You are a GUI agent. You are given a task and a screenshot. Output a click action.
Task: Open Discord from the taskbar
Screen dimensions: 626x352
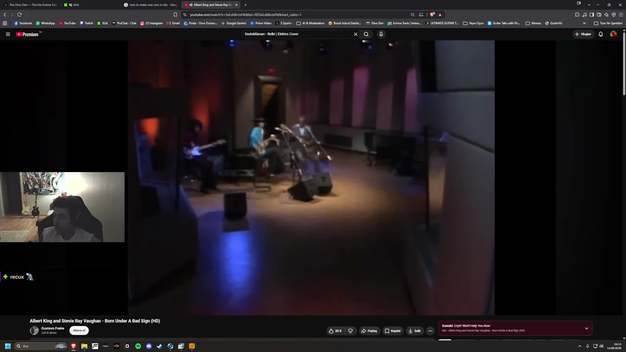pyautogui.click(x=149, y=346)
